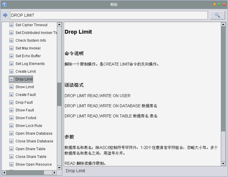The height and width of the screenshot is (177, 228).
Task: Click content pane scrollbar down arrow
Action: [x=223, y=164]
